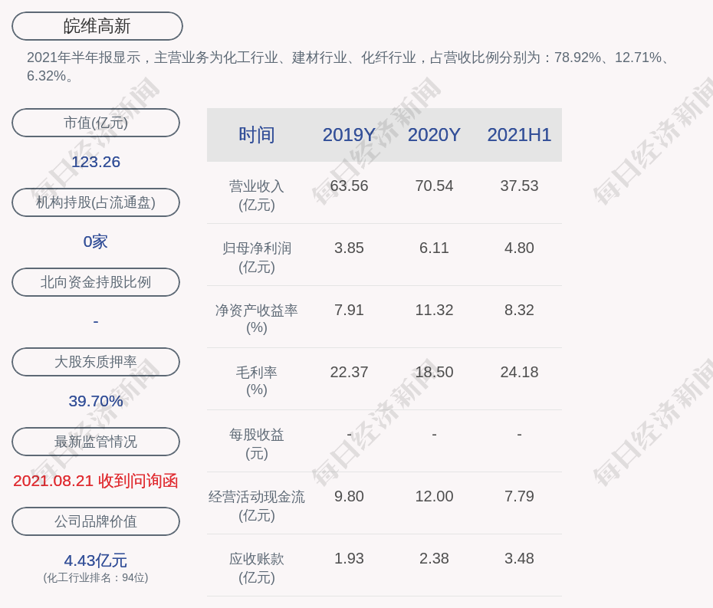Select the receivables cell 1.93
Screen dimensions: 713x608
(349, 558)
